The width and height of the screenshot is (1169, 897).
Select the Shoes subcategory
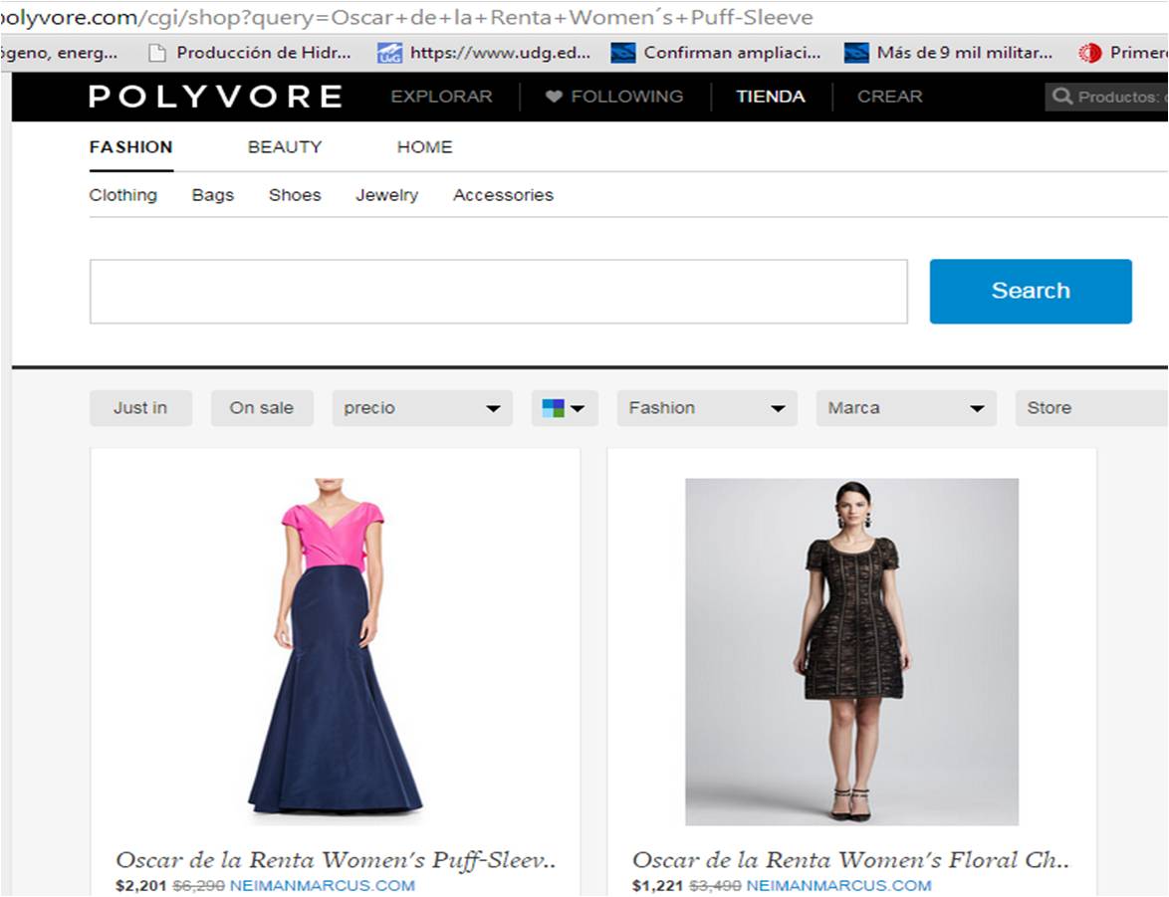pyautogui.click(x=295, y=195)
